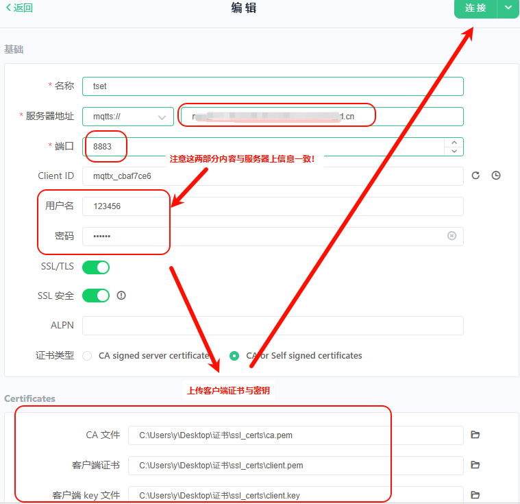Clear the password field with the X icon

point(451,236)
